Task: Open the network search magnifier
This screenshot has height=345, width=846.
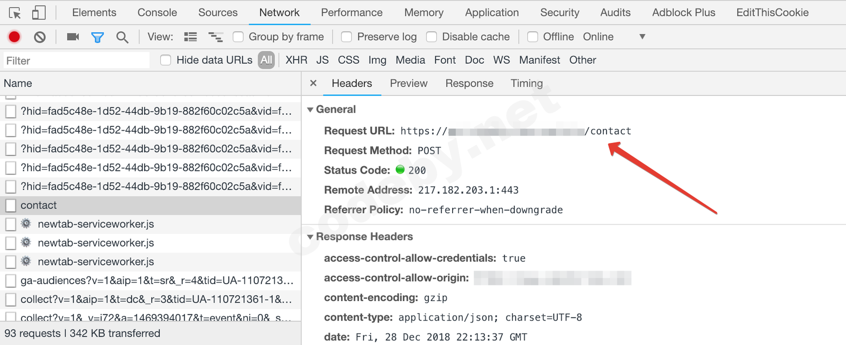Action: point(122,37)
